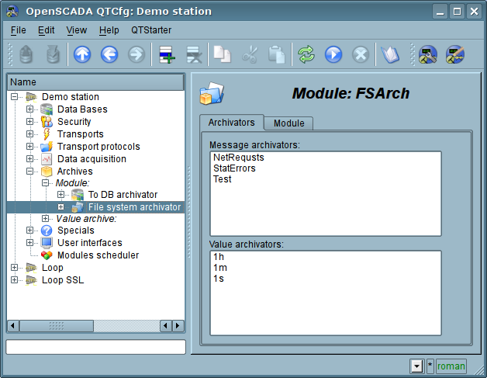Click the Specials question mark icon
This screenshot has width=487, height=378.
point(47,231)
